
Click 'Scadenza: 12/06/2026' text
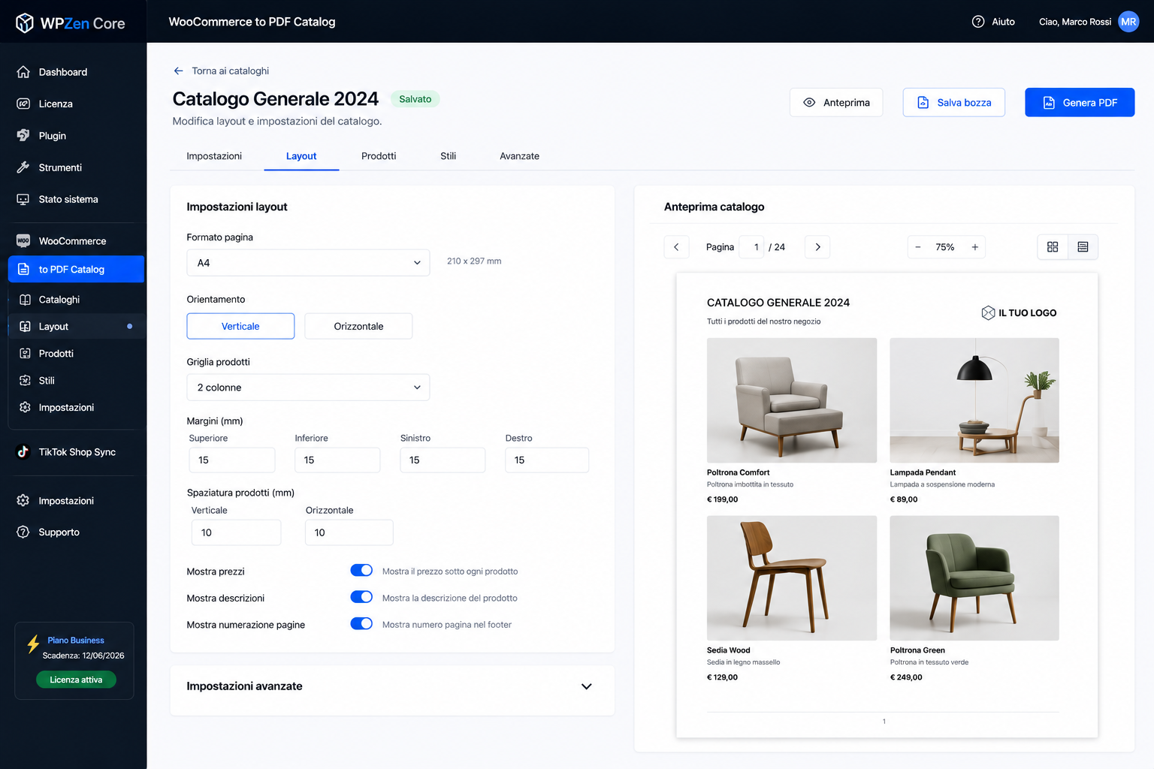pos(83,656)
